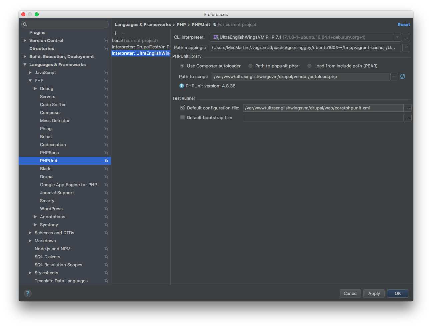Browse for default bootstrap file
The width and height of the screenshot is (432, 328).
(x=408, y=118)
